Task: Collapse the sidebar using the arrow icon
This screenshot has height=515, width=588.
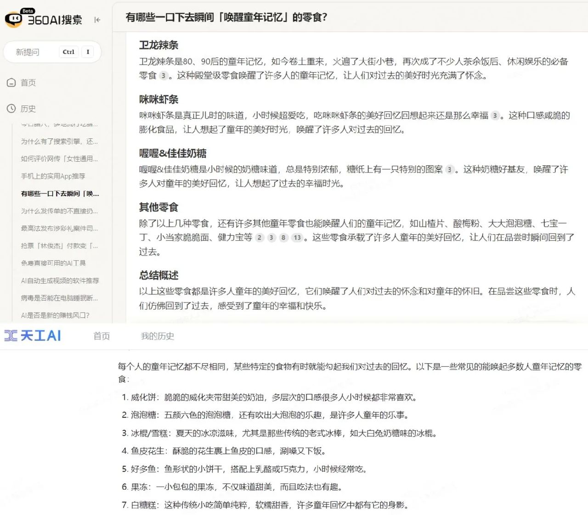Action: coord(97,20)
